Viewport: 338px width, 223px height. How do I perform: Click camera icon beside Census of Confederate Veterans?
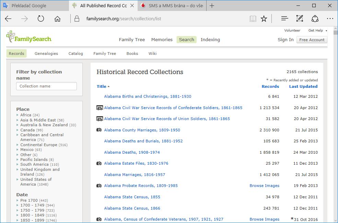(99, 219)
